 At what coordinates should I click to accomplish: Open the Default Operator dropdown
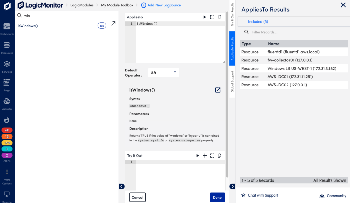point(164,72)
